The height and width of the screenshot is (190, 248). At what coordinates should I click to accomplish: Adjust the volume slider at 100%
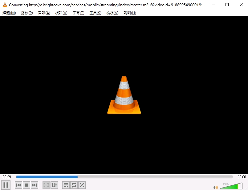click(231, 186)
